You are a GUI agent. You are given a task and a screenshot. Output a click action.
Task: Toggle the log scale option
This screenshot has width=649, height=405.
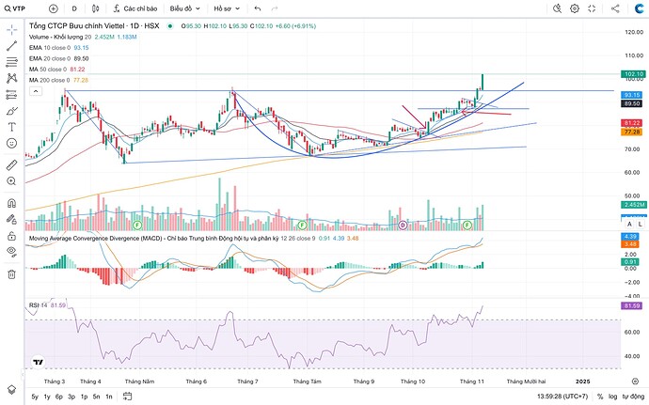point(612,397)
